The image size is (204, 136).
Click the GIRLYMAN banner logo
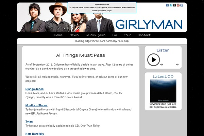[149, 24]
